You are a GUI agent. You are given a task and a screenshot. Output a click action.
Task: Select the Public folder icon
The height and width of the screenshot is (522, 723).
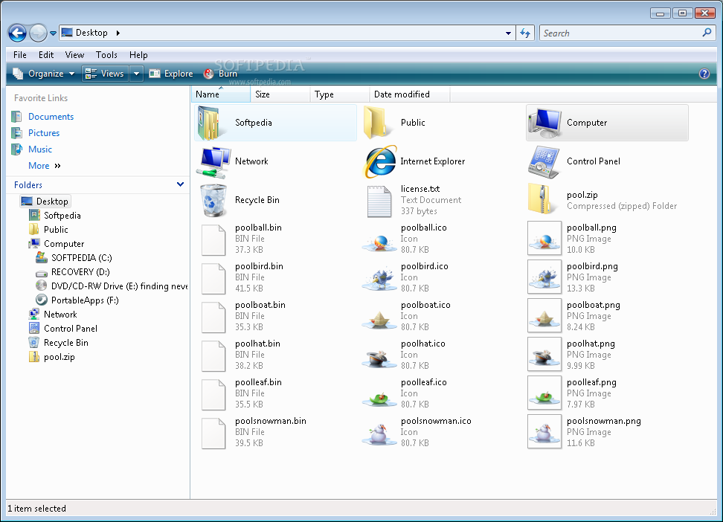[x=378, y=123]
